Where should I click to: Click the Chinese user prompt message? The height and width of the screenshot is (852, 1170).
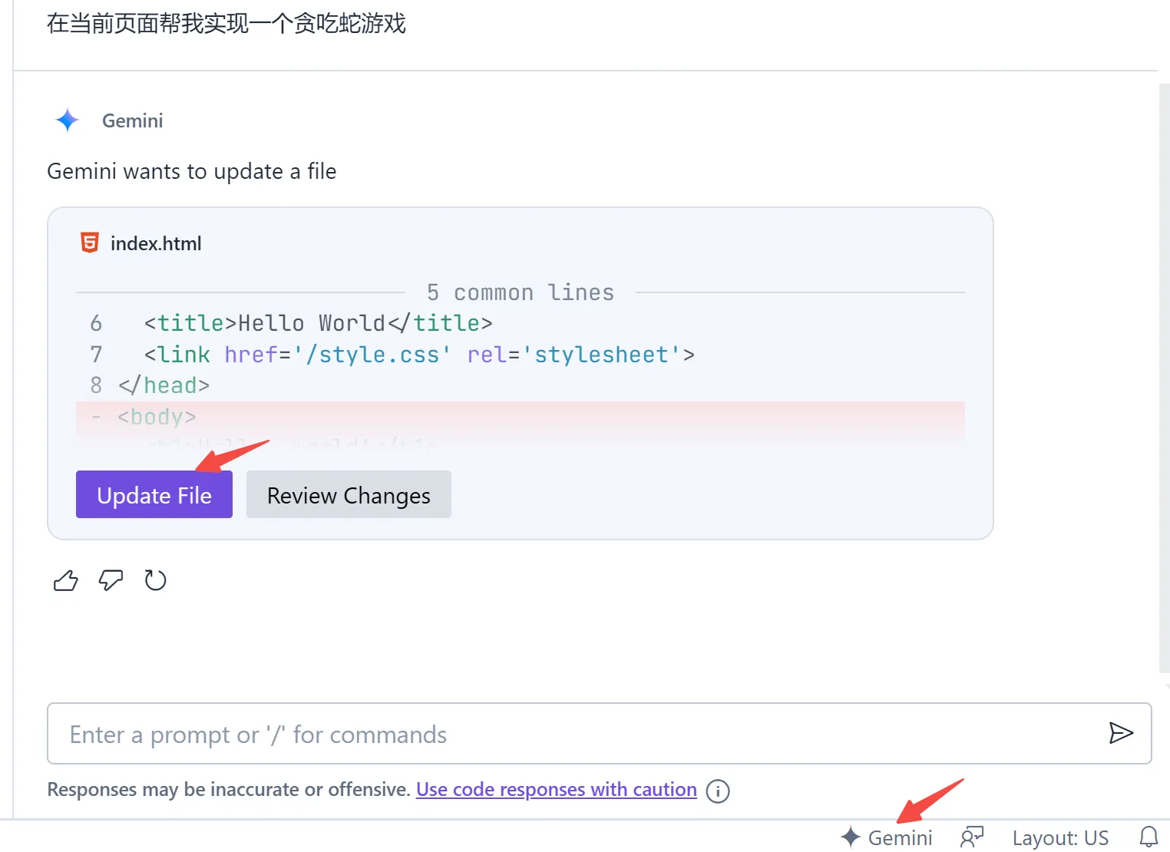[226, 24]
